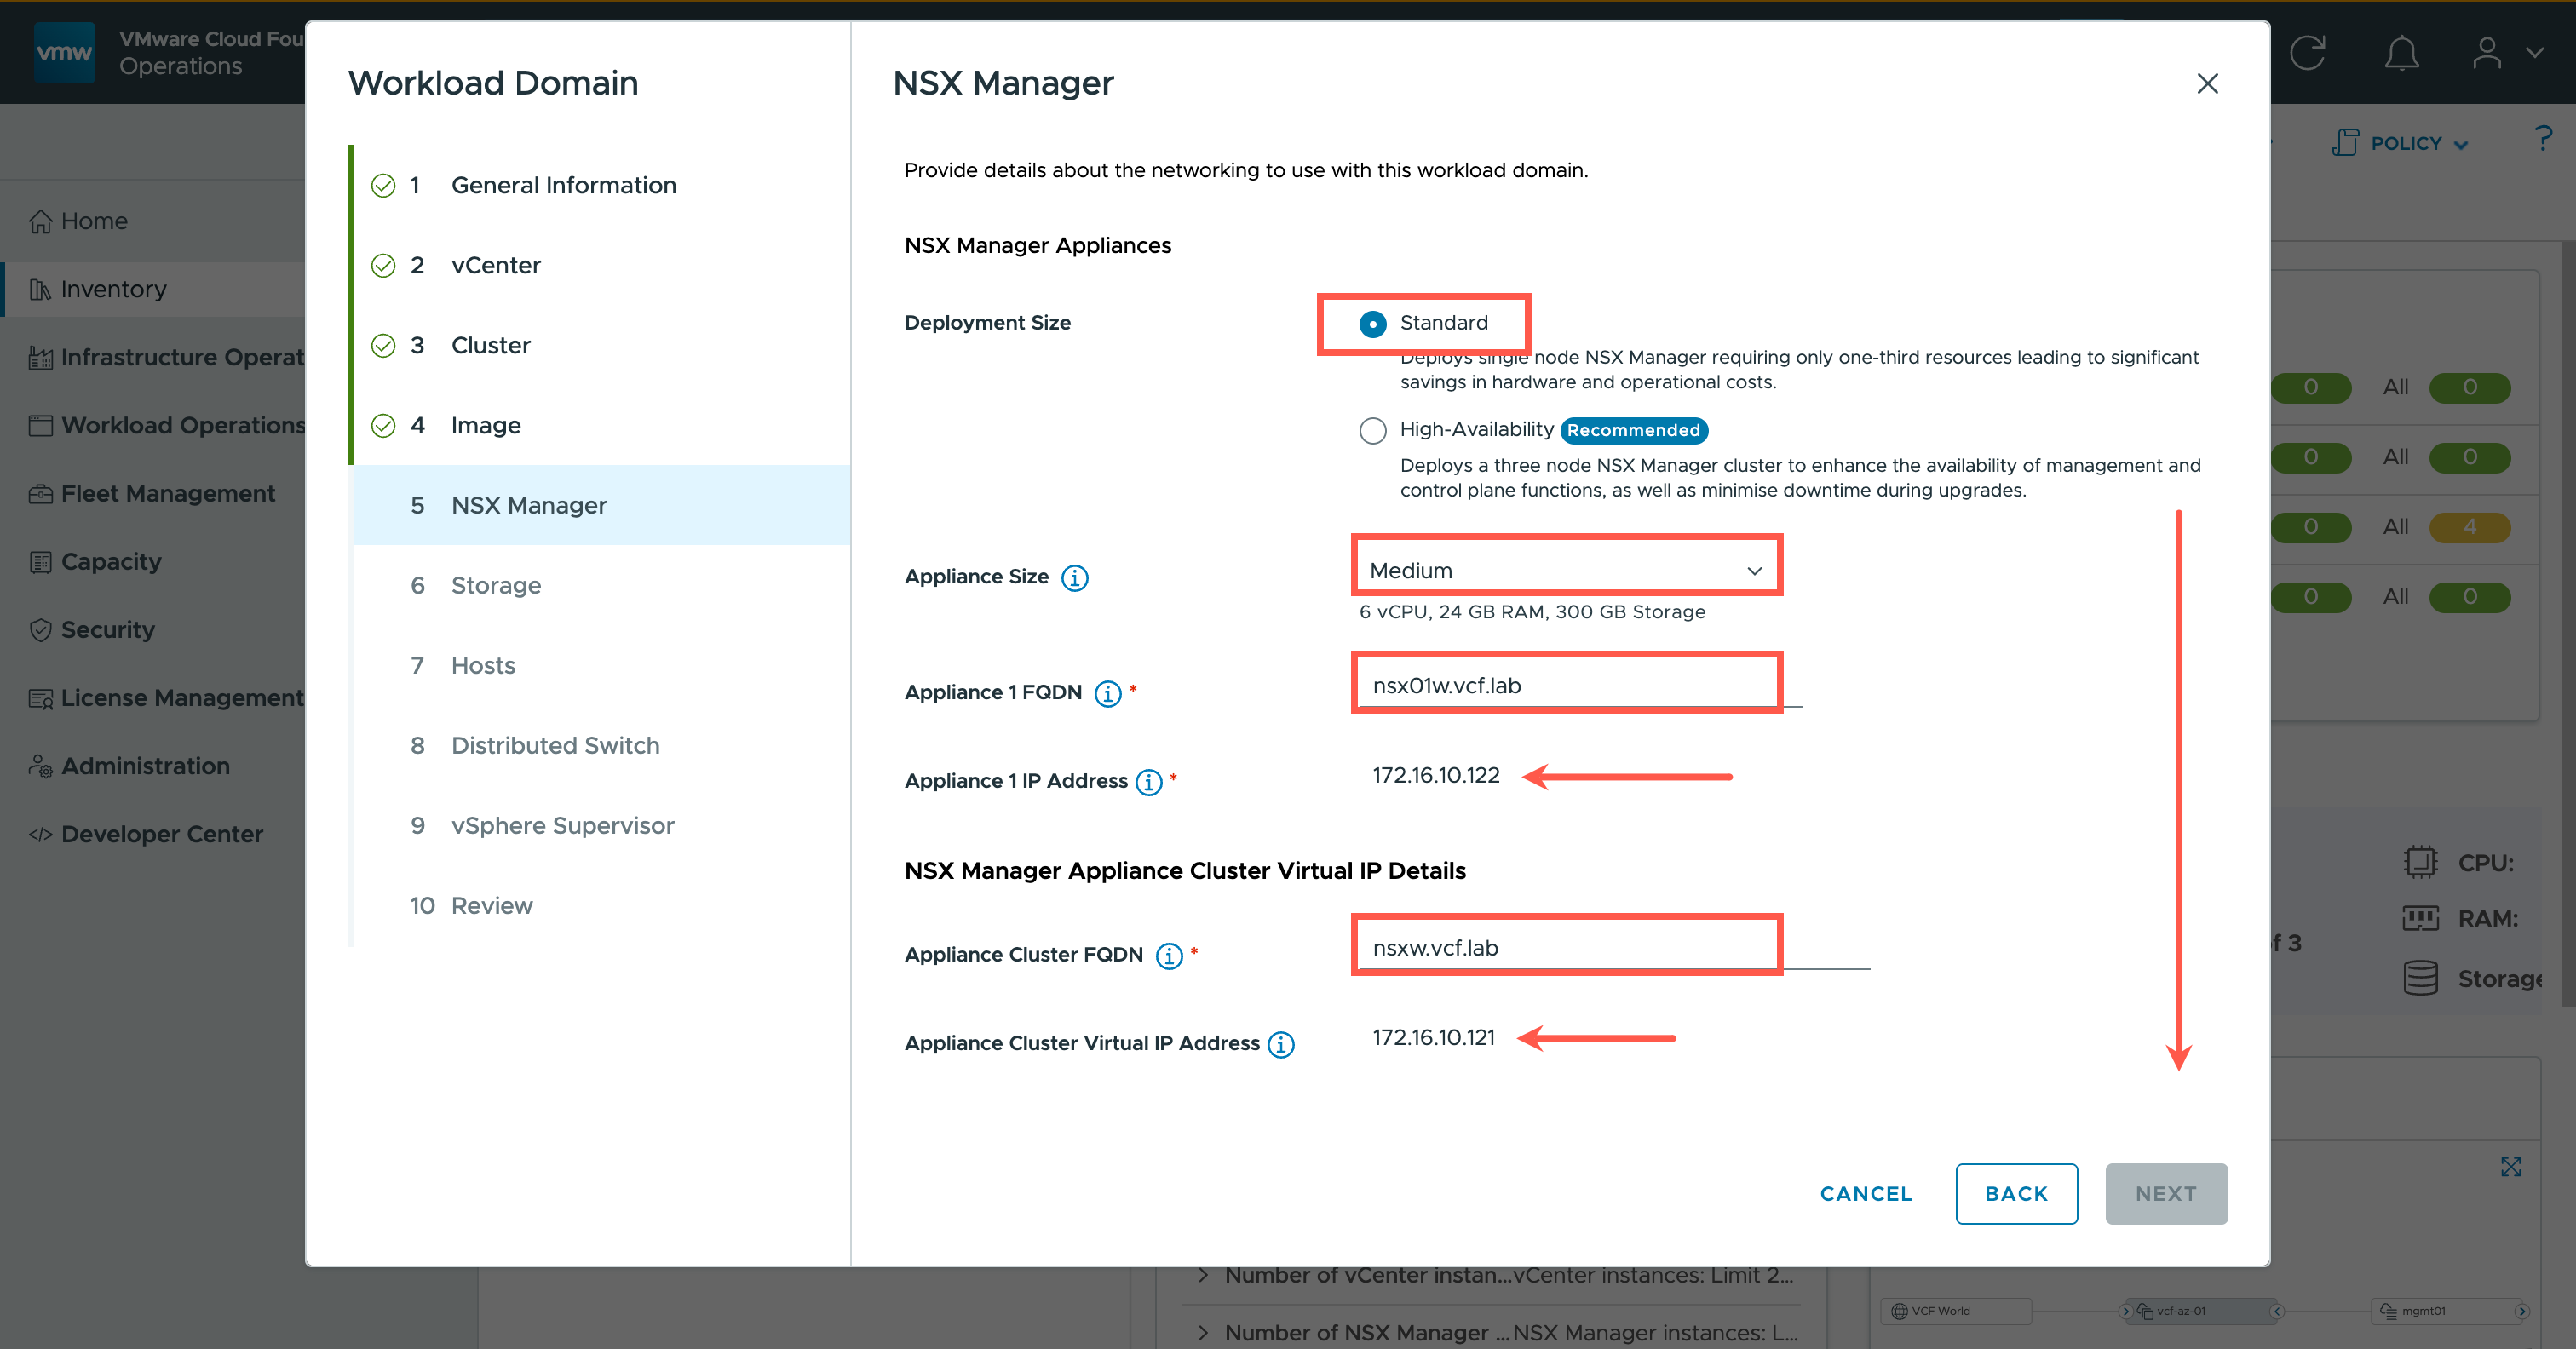This screenshot has height=1349, width=2576.
Task: Click the BACK button
Action: coord(2015,1193)
